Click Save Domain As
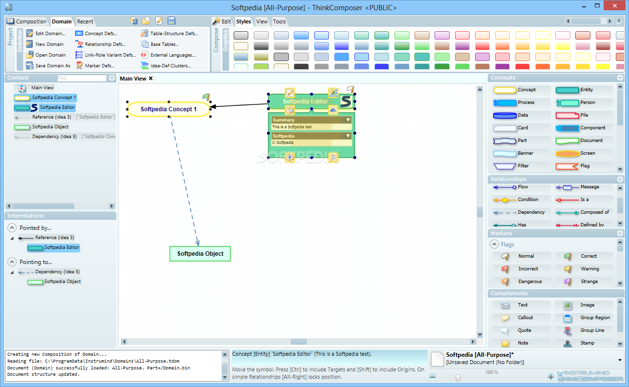This screenshot has width=629, height=387. pos(48,66)
